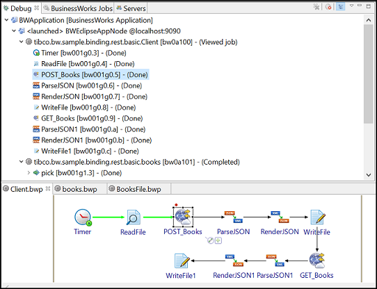
Task: Click the gear icon with the red stop badge
Action: [328, 7]
